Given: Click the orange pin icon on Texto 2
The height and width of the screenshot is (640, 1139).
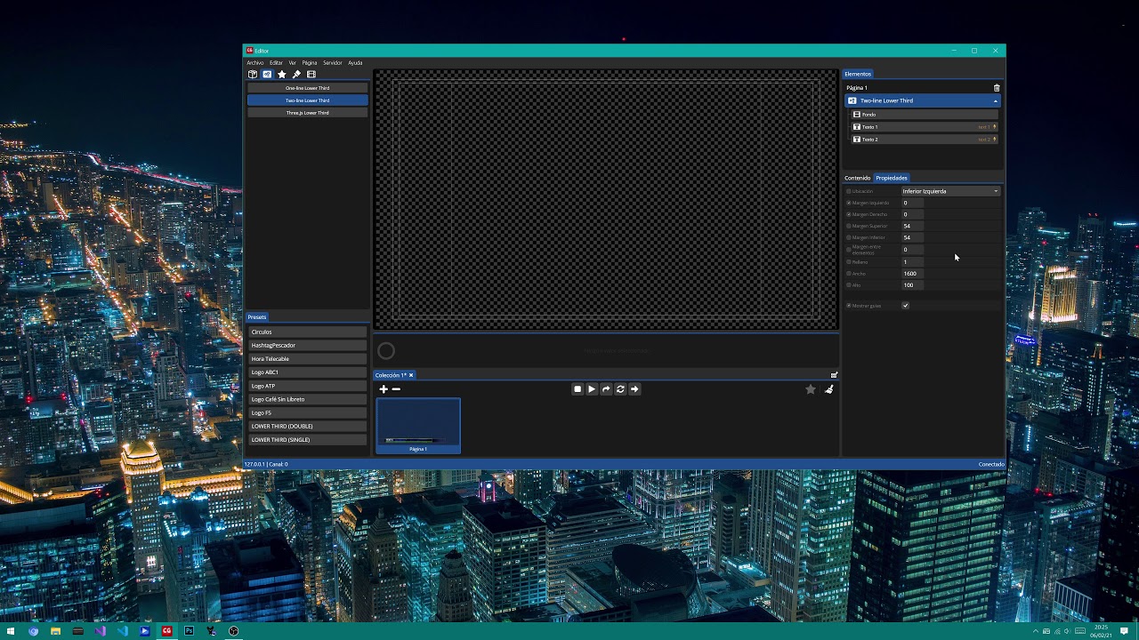Looking at the screenshot, I should pyautogui.click(x=995, y=140).
